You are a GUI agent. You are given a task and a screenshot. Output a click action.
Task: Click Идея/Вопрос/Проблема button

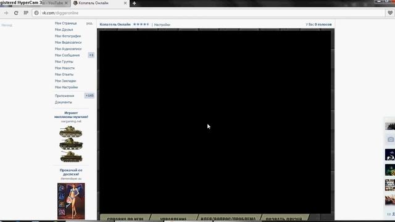tap(228, 218)
